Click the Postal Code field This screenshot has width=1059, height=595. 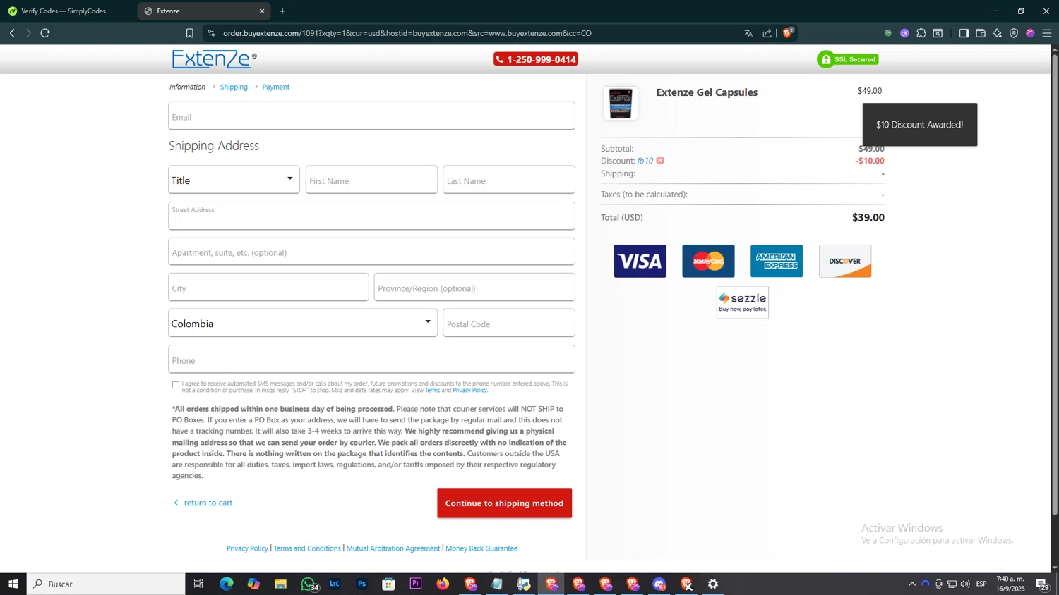509,323
